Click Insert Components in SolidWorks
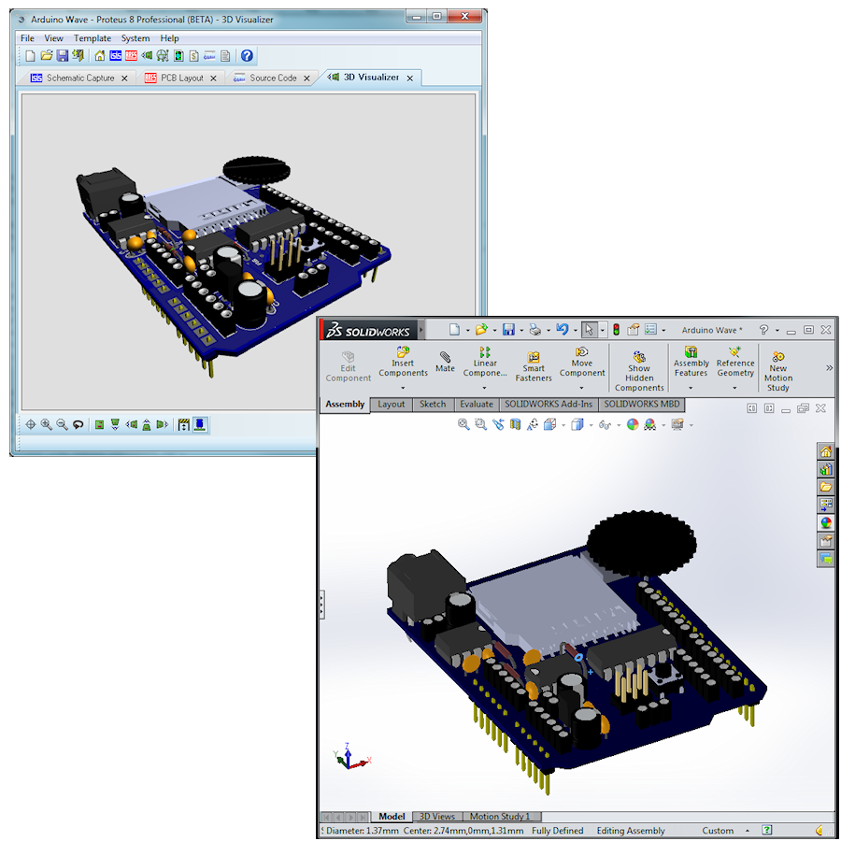 [x=403, y=362]
